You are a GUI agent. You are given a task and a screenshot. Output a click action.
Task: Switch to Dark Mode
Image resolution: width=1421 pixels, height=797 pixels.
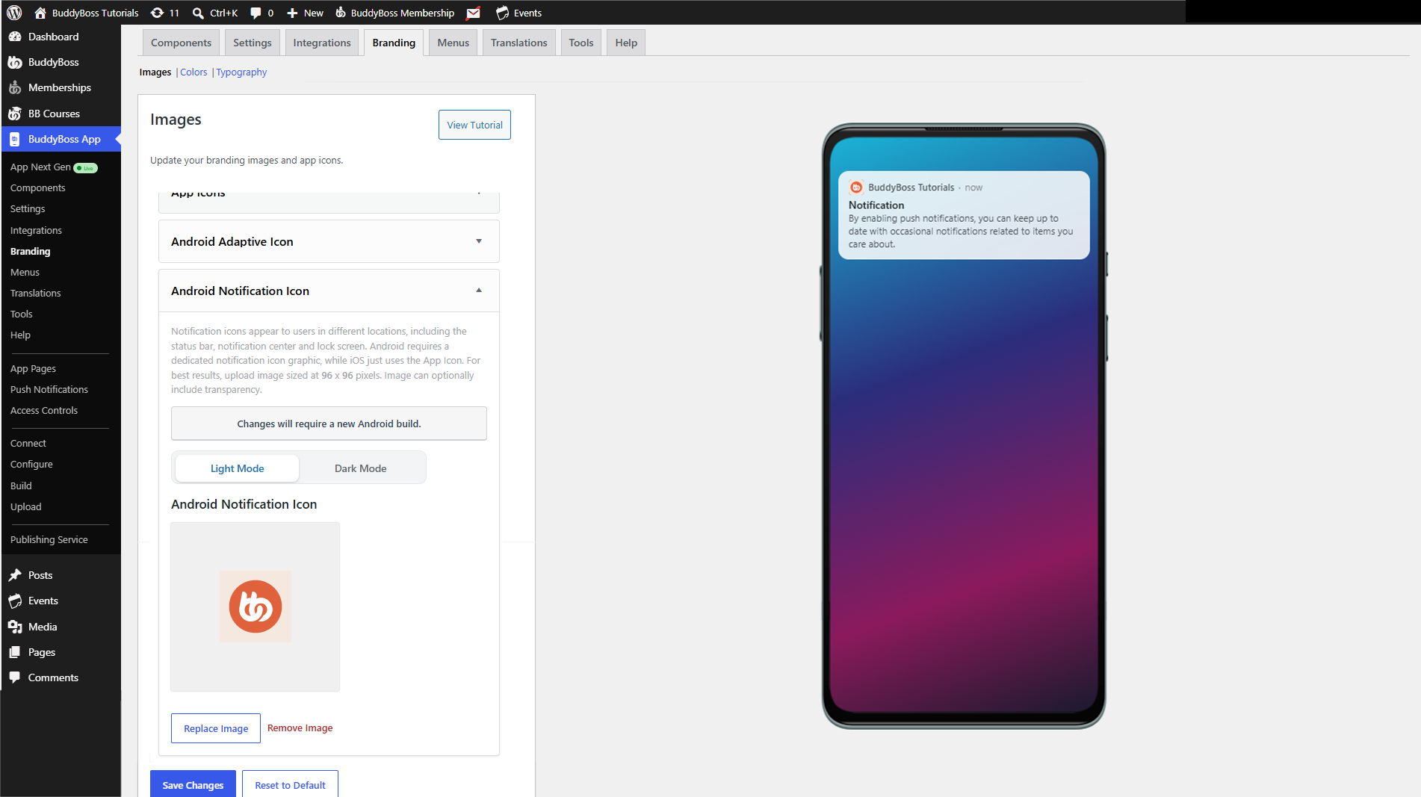click(361, 468)
